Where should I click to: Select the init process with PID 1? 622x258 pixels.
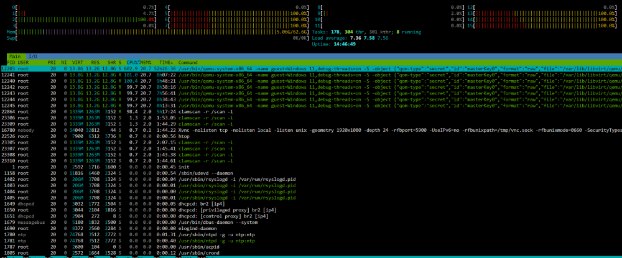(311, 167)
